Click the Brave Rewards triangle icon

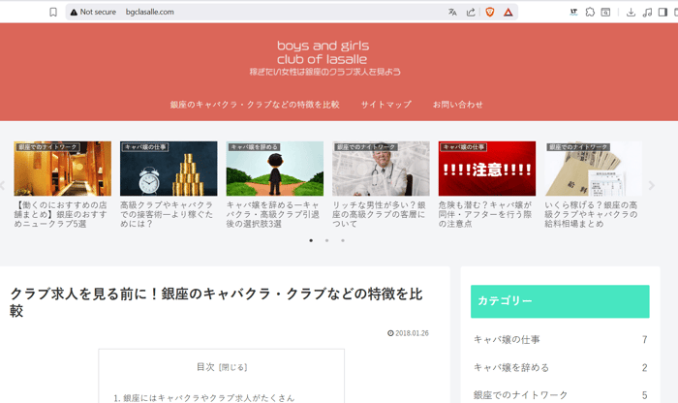point(508,12)
